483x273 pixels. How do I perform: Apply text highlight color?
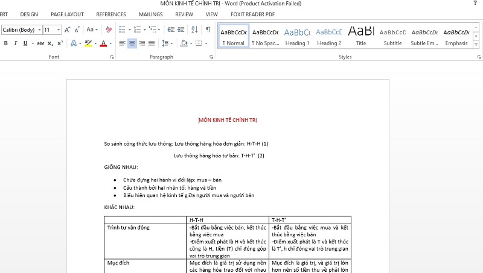point(88,43)
